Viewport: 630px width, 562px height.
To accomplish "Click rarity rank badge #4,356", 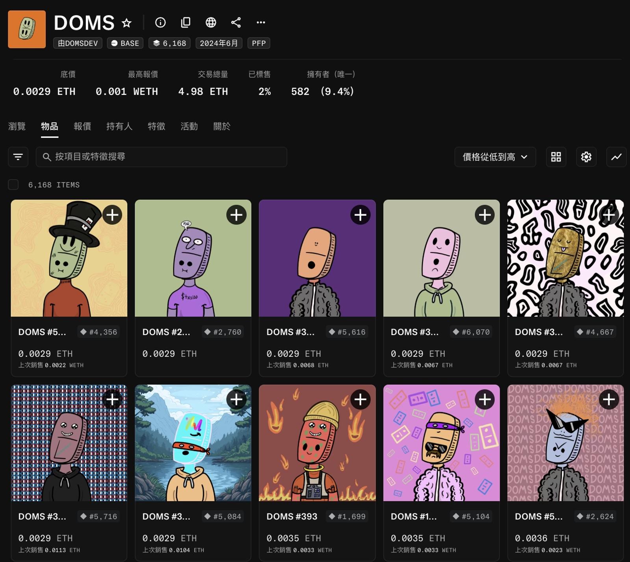I will point(99,332).
